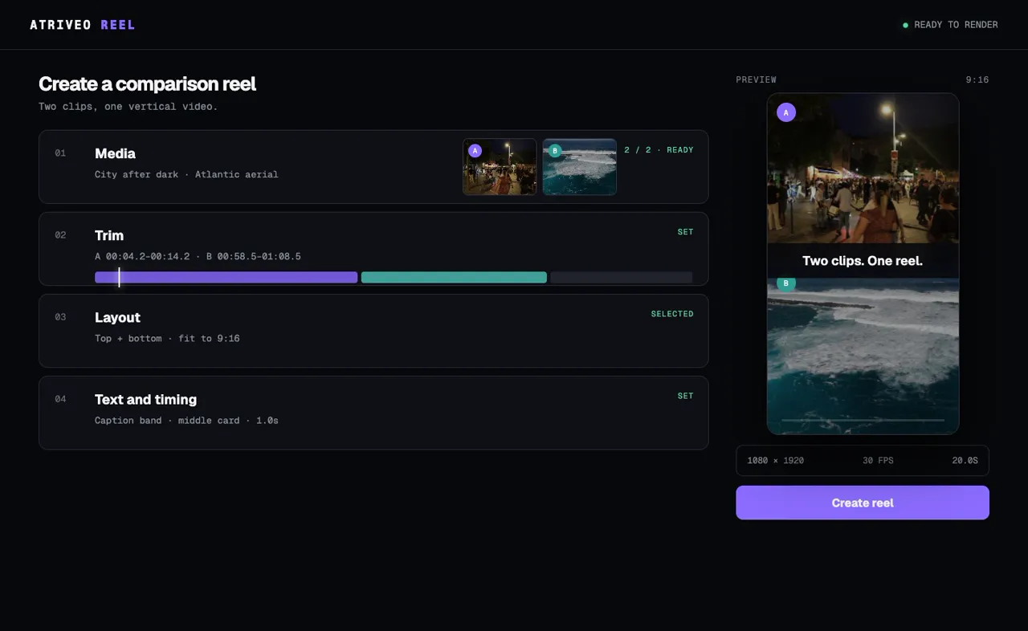1028x631 pixels.
Task: Click the B badge on the Media thumbnail
Action: (x=554, y=150)
